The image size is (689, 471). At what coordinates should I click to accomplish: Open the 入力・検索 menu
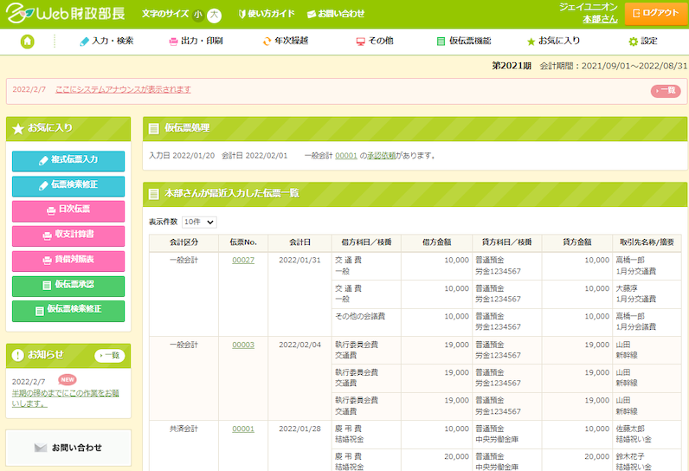(x=106, y=42)
